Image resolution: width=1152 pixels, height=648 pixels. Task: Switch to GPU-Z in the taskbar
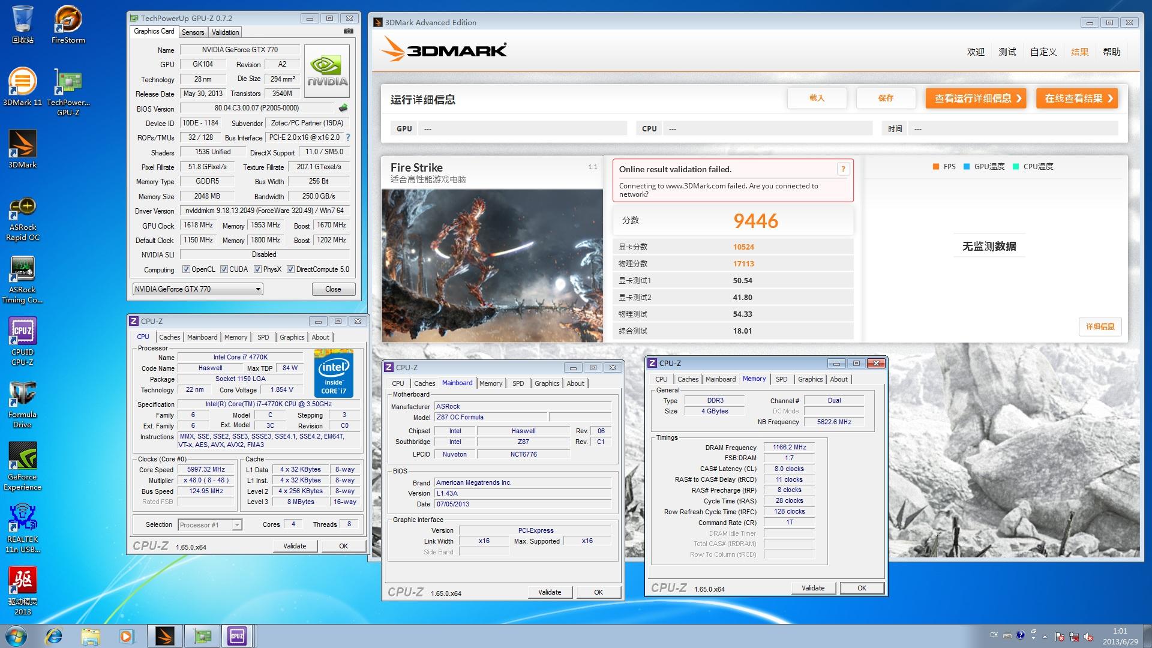(x=201, y=636)
